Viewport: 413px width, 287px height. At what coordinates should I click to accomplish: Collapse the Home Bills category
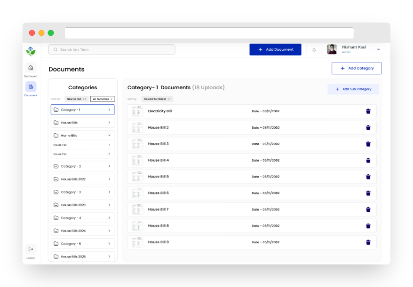[109, 135]
